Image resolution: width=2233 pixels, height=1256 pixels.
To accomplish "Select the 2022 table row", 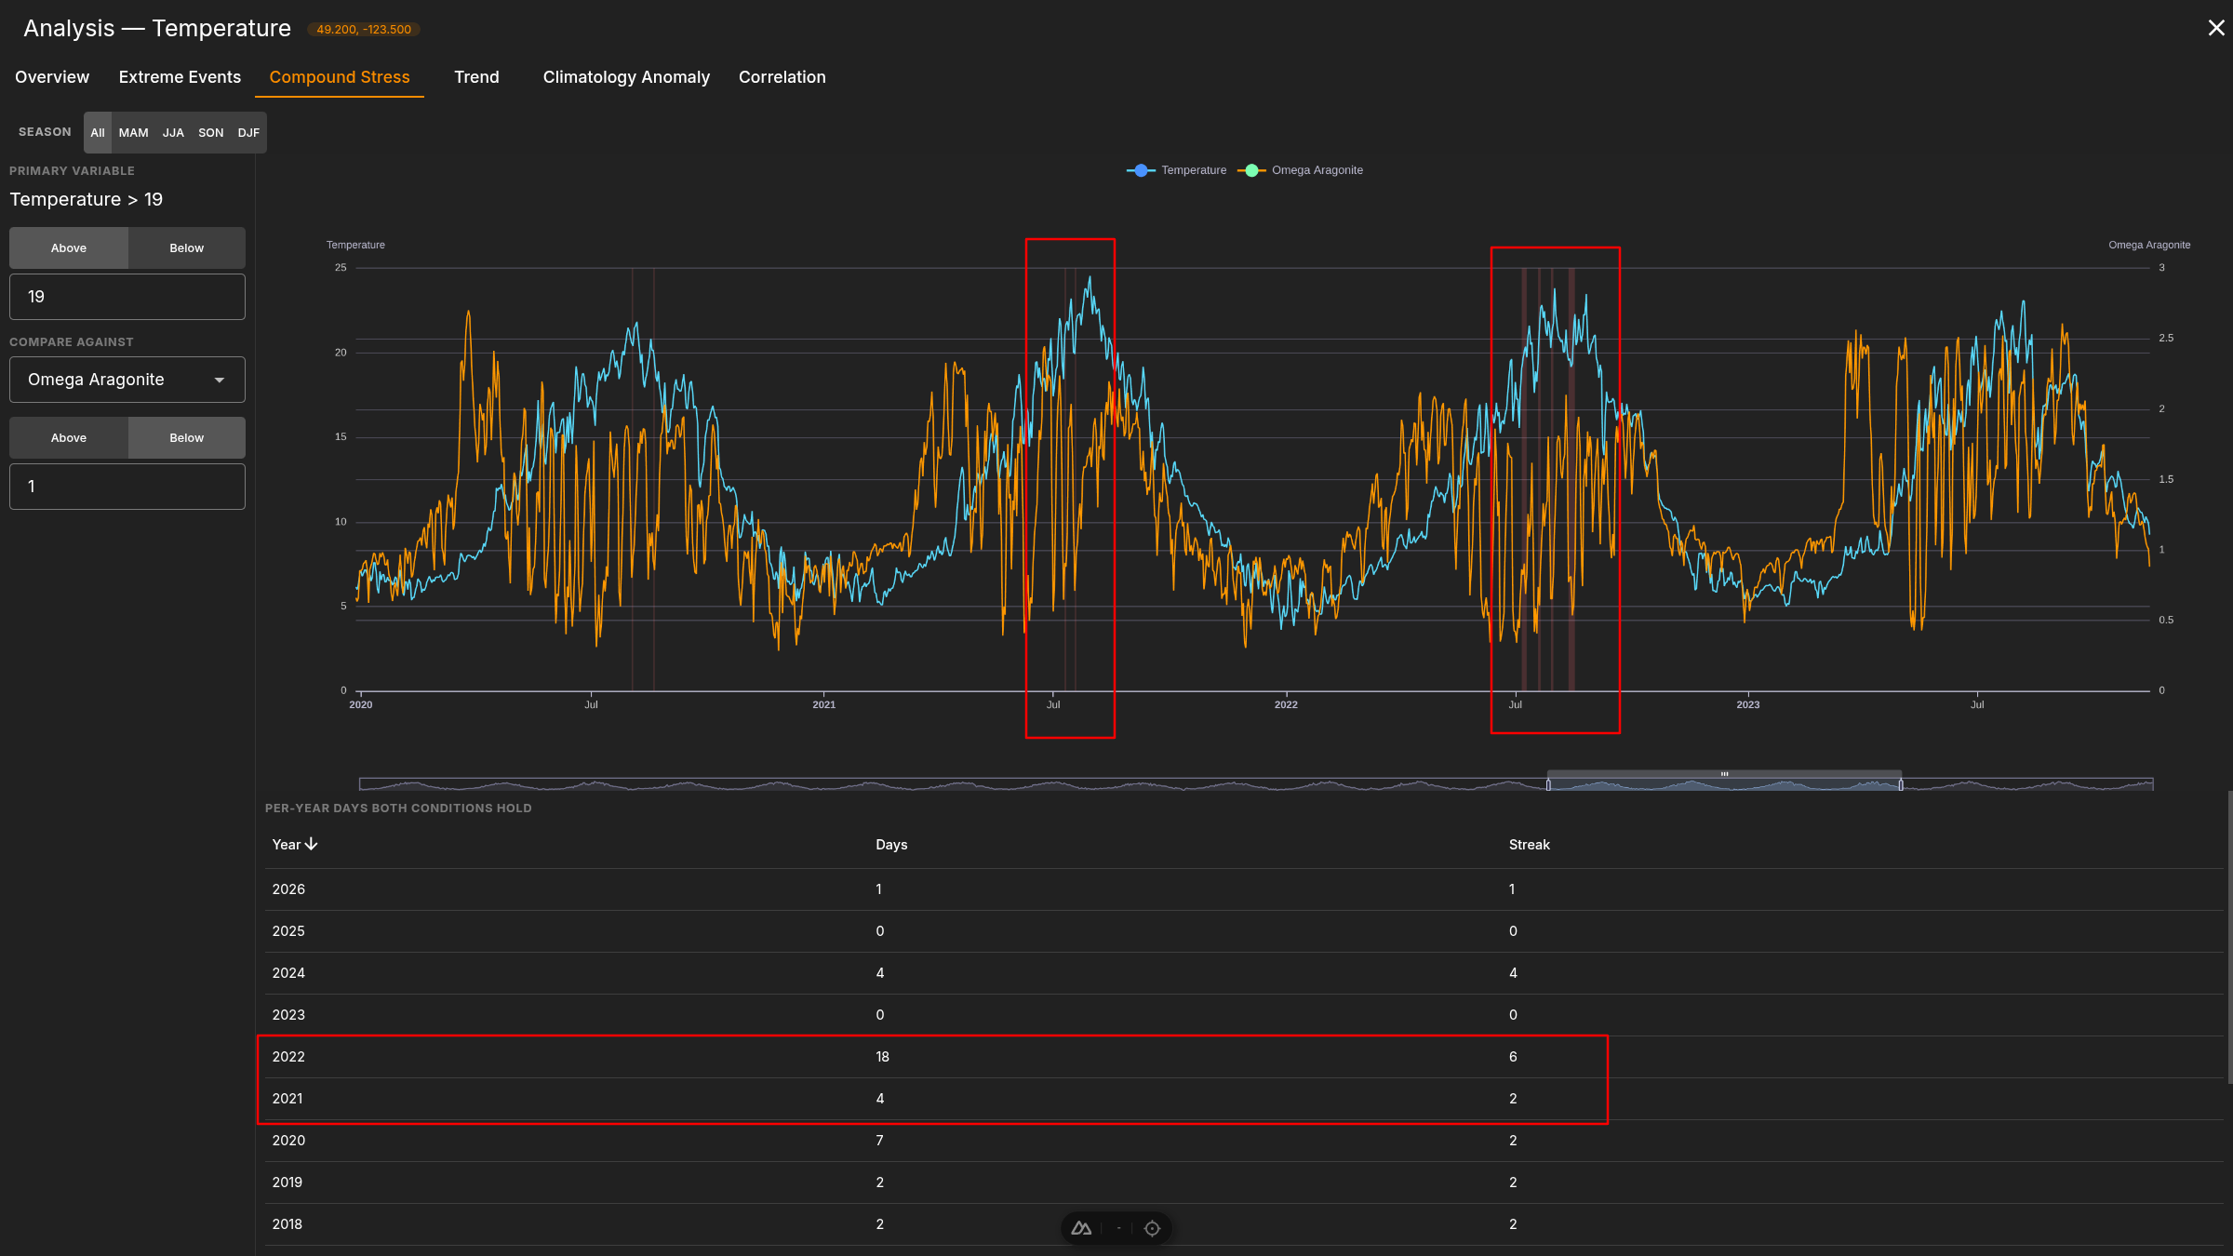I will (x=1243, y=1057).
